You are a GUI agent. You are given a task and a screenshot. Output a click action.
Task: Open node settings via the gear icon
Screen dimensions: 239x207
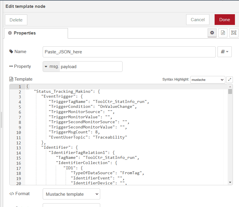[212, 33]
